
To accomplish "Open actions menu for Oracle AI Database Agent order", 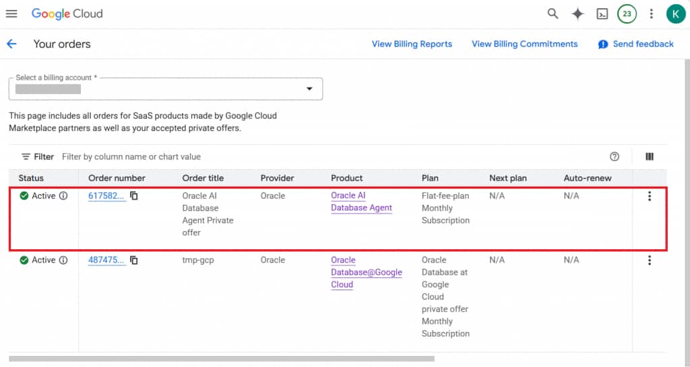I will click(x=649, y=196).
